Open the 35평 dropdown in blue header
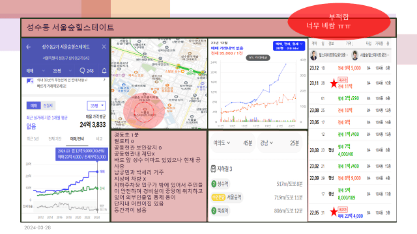This screenshot has height=234, width=417. point(62,71)
